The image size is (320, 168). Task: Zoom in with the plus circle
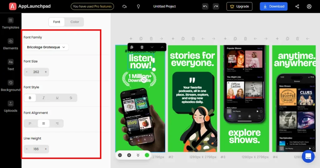click(x=129, y=155)
